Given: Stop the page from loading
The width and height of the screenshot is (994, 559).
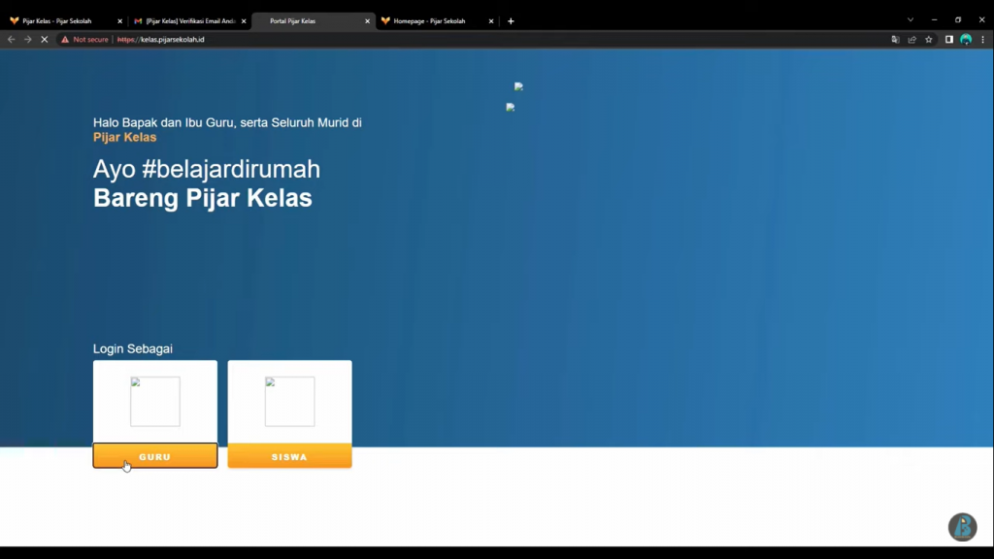Looking at the screenshot, I should point(44,40).
